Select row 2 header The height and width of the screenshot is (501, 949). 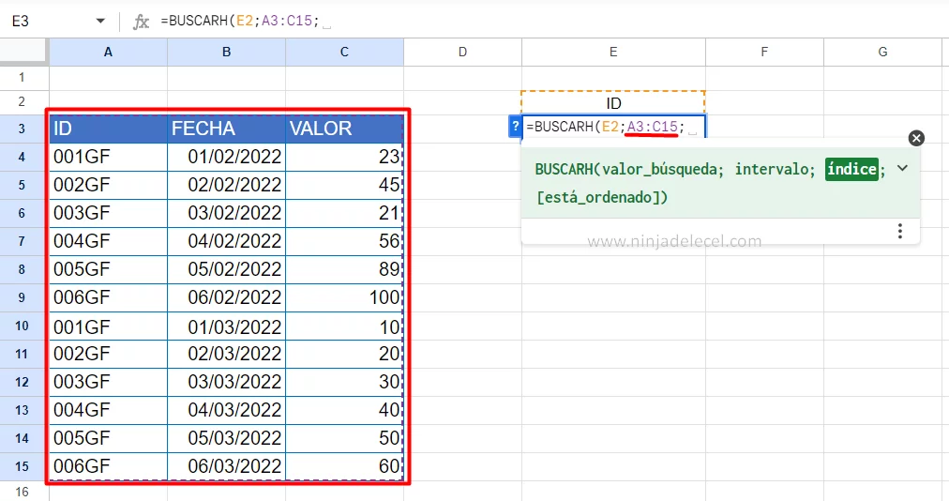pos(22,101)
